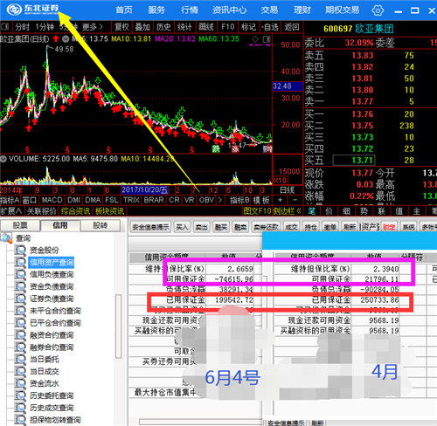Click the magnifier icon beside 查询
Screen dimensions: 437x426
(x=6, y=238)
